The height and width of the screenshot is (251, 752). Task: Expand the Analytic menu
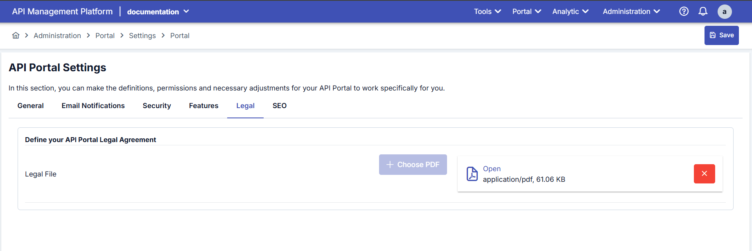coord(570,11)
